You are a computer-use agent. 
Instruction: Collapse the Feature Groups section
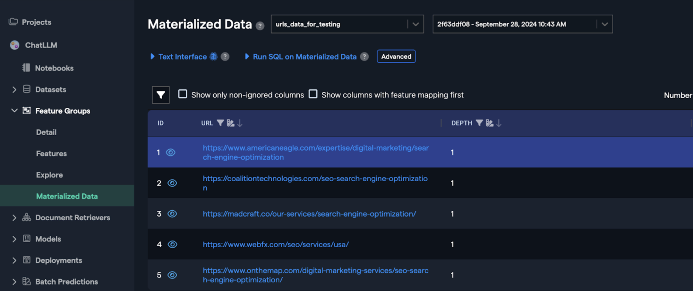pyautogui.click(x=14, y=111)
